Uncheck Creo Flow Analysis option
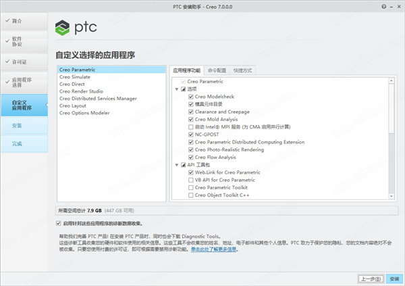This screenshot has height=286, width=405. 190,158
